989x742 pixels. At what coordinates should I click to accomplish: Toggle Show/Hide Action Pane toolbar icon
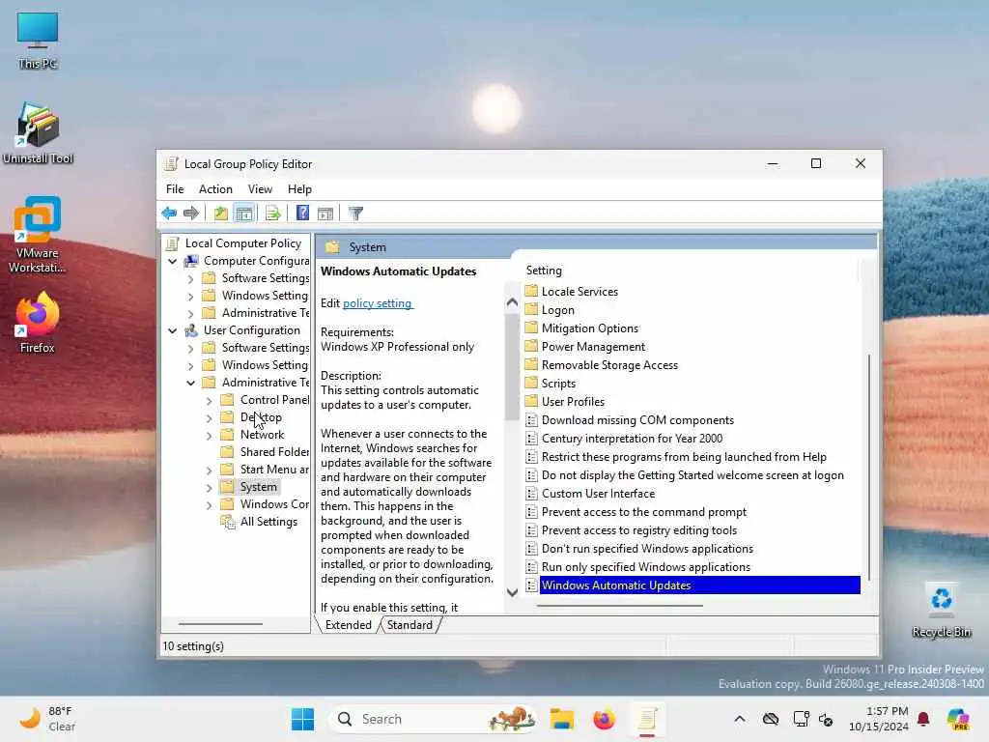(x=325, y=214)
